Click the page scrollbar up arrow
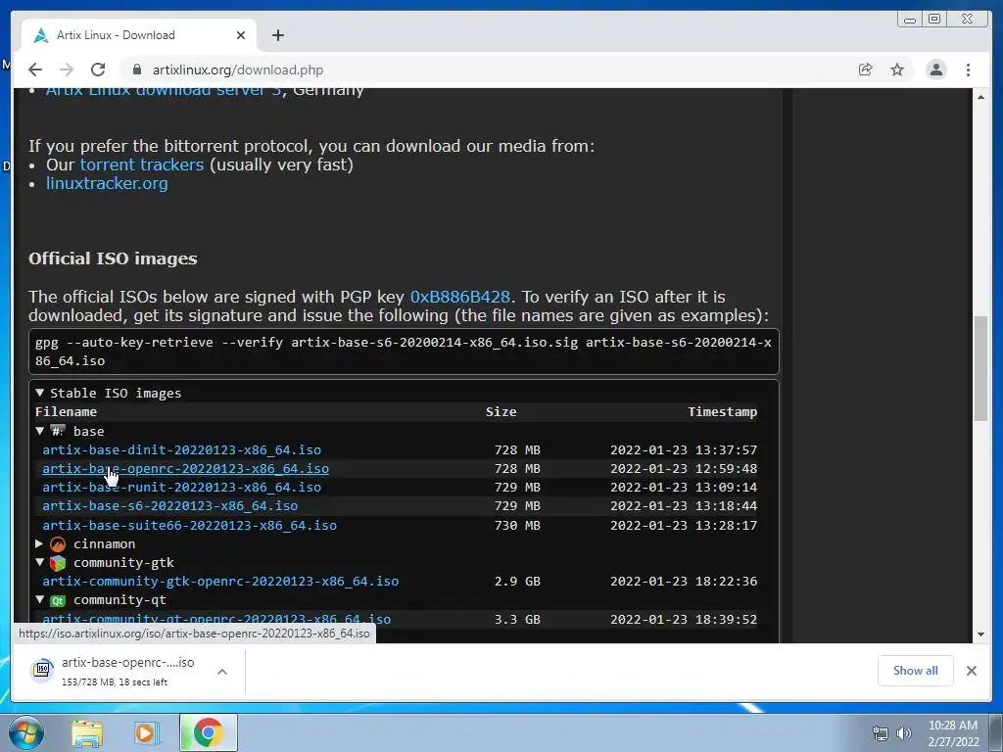1003x752 pixels. pyautogui.click(x=980, y=97)
